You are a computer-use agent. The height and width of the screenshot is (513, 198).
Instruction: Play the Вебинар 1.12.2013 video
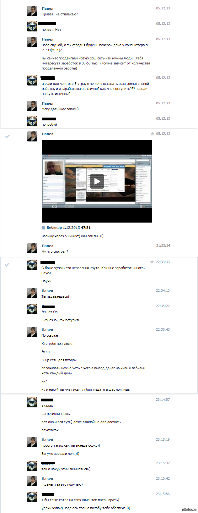[x=97, y=181]
